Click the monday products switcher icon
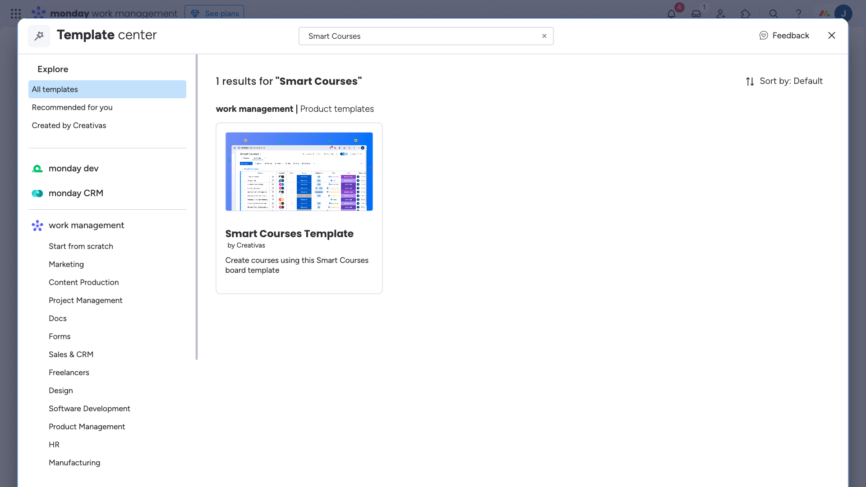The width and height of the screenshot is (866, 487). 825,14
